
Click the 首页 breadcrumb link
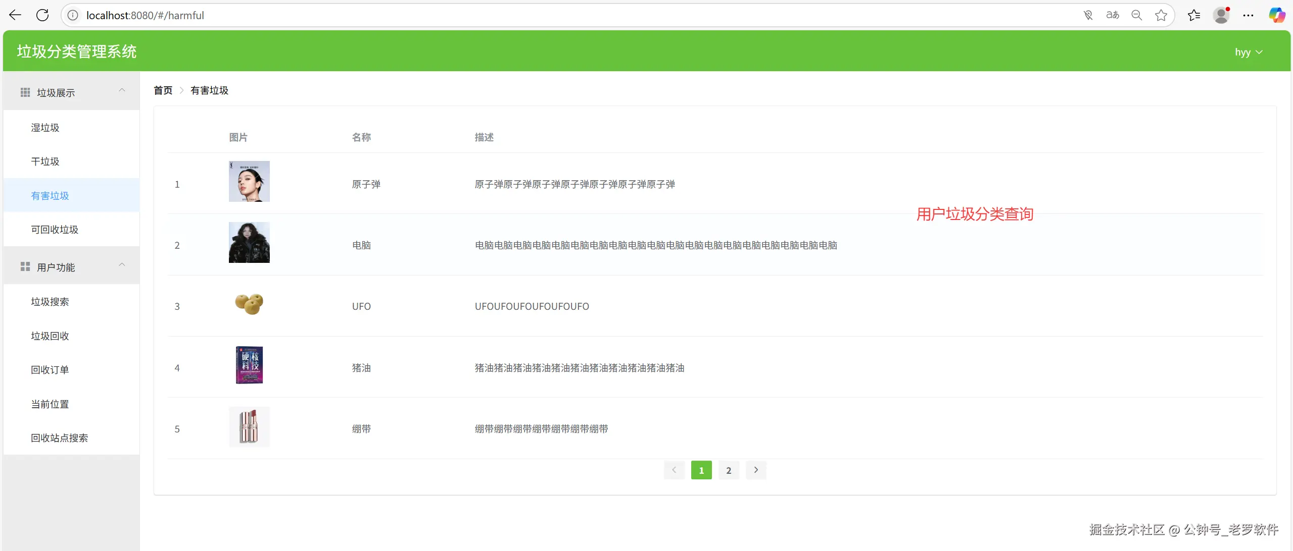coord(163,90)
